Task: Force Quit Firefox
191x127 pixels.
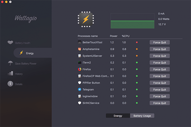Action: [159, 70]
